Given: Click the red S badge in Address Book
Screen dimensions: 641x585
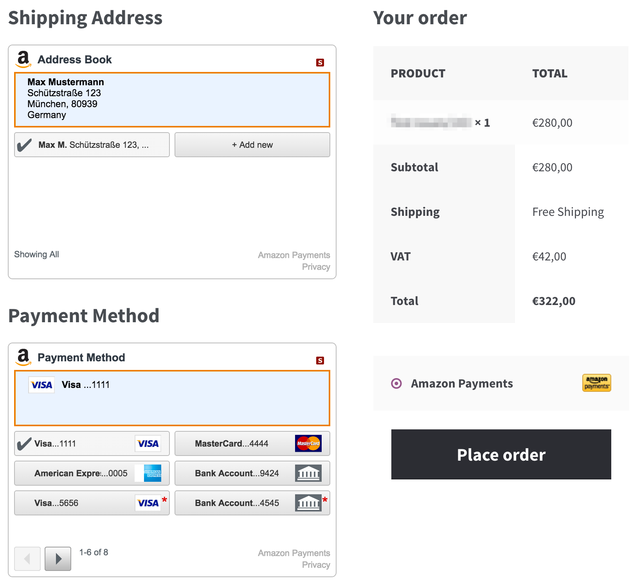Looking at the screenshot, I should (320, 63).
